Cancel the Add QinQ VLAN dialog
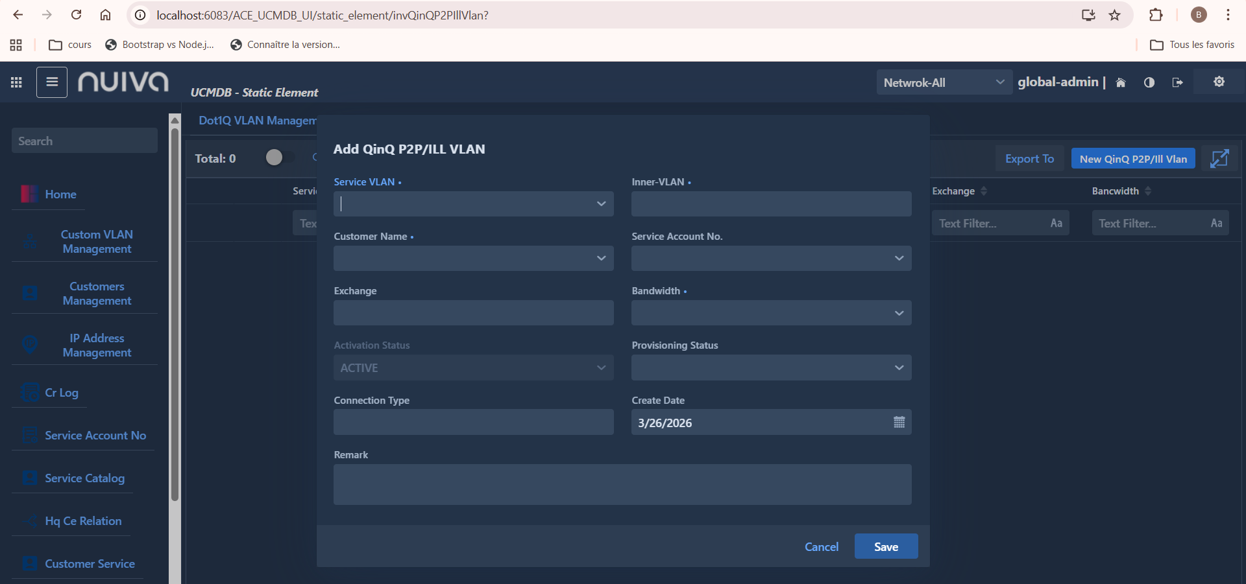 [x=822, y=546]
